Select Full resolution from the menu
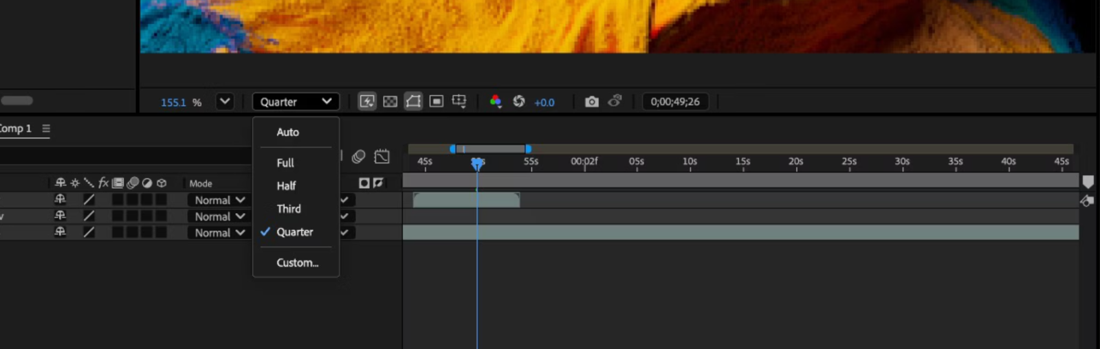 (x=285, y=163)
